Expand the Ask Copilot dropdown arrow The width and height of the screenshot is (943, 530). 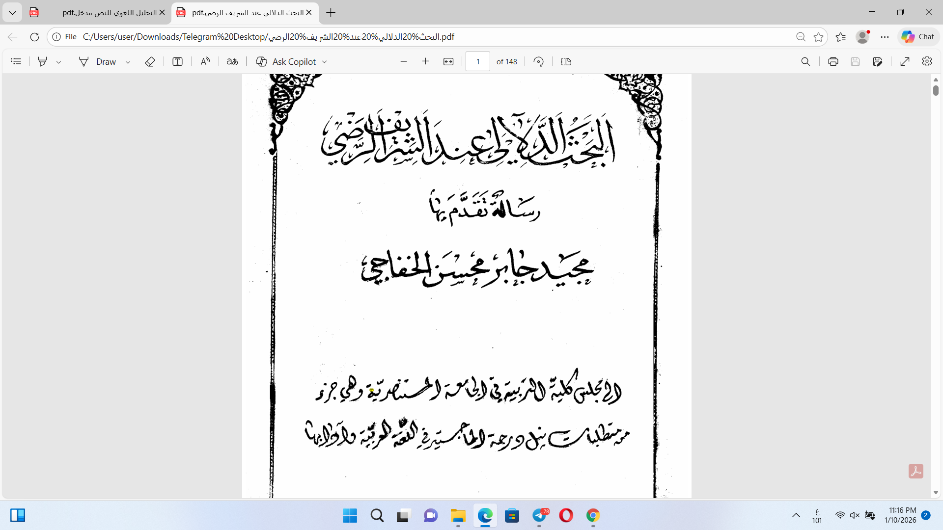[x=324, y=62]
